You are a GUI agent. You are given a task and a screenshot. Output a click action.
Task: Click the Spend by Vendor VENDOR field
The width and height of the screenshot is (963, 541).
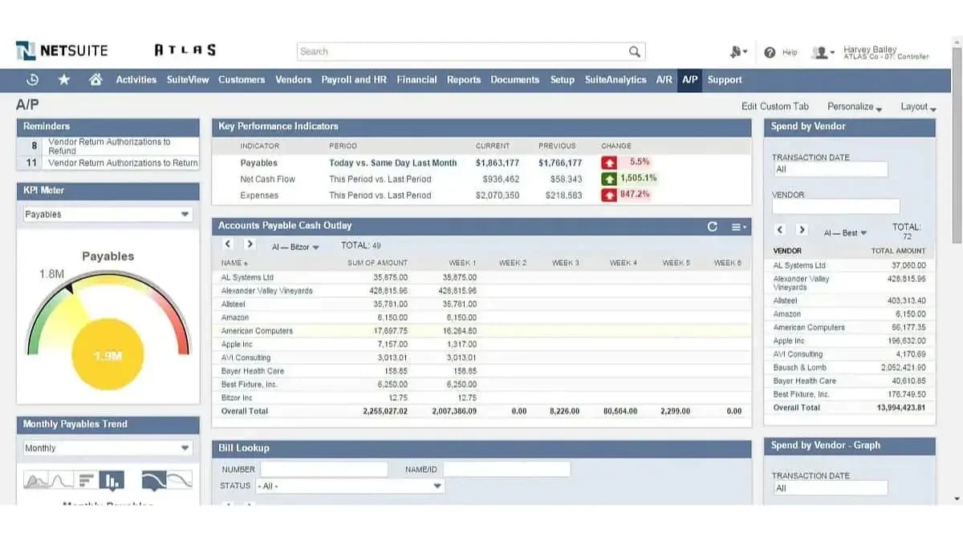[836, 207]
